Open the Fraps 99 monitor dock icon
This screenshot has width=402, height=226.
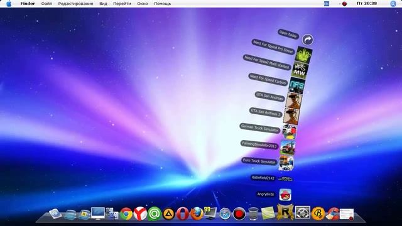[x=210, y=213]
